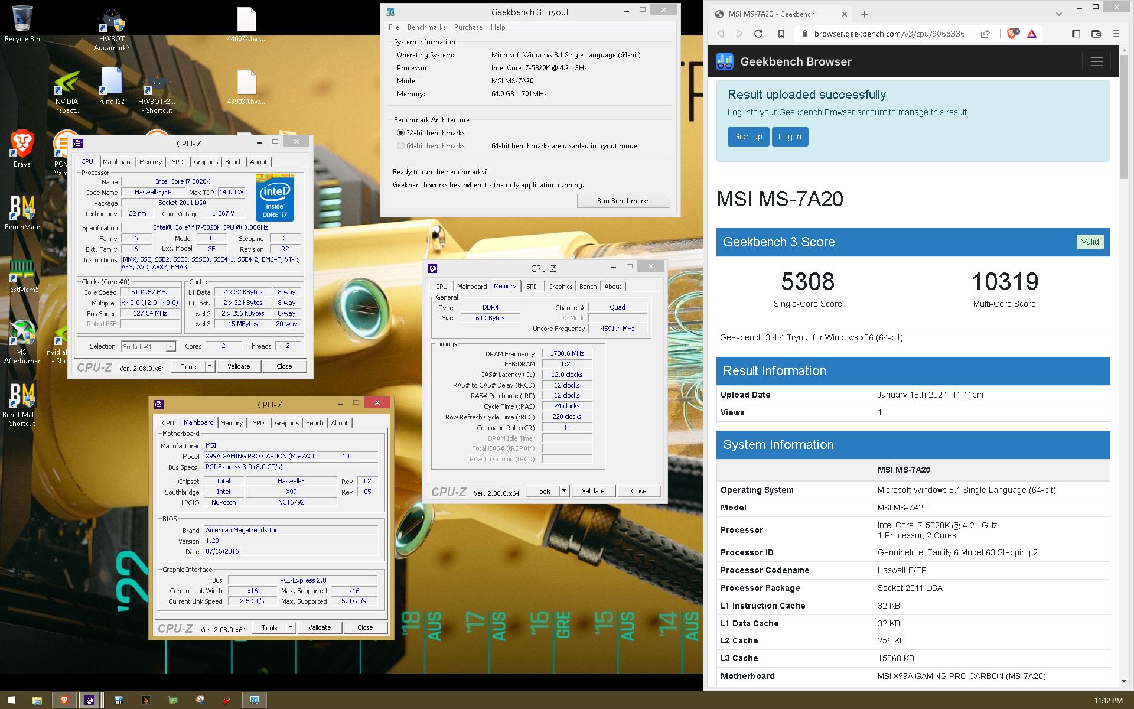Click the CPU-Z taskbar icon
Screen dimensions: 1134x709
tap(90, 700)
